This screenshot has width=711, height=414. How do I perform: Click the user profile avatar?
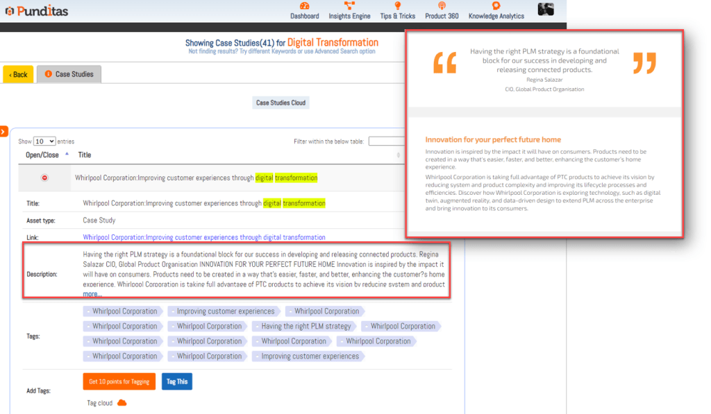pyautogui.click(x=546, y=9)
